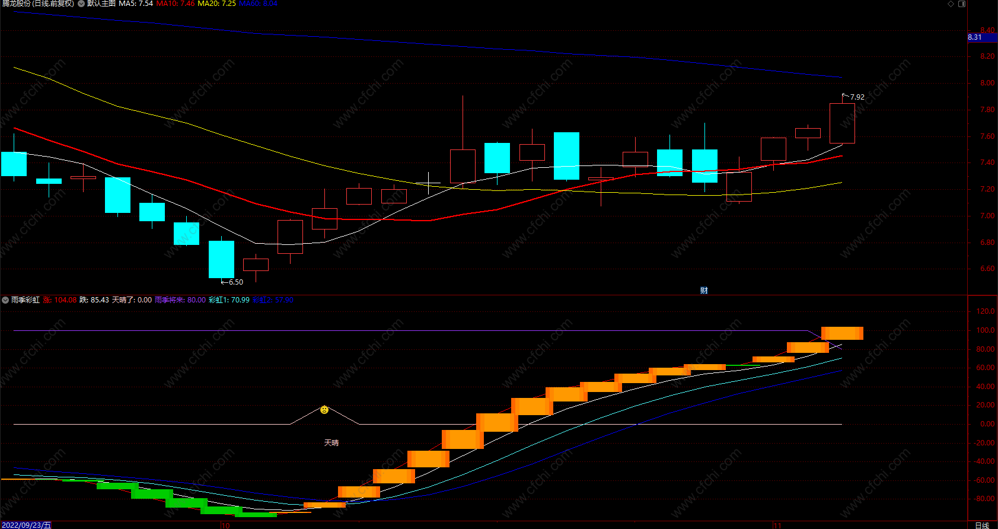
Task: Click the 日线 period label at bottom-right
Action: click(982, 525)
